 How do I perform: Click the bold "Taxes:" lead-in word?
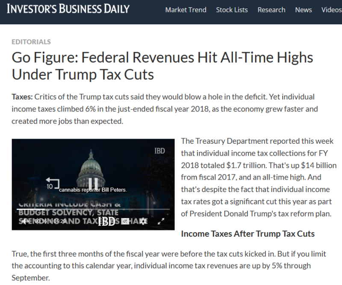pos(22,97)
